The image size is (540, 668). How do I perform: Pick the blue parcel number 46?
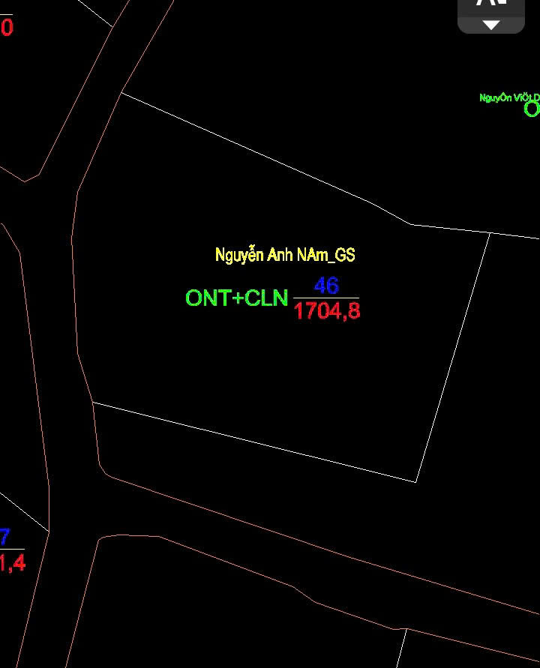pos(326,285)
